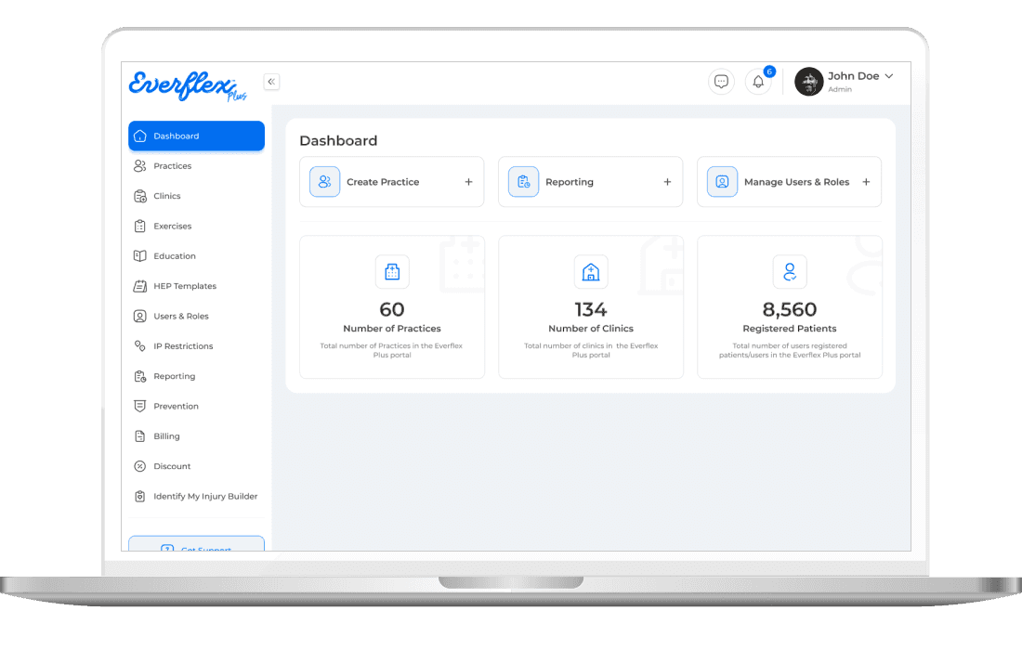Image resolution: width=1022 pixels, height=650 pixels.
Task: Open the Reporting label in the sidebar
Action: pos(174,376)
